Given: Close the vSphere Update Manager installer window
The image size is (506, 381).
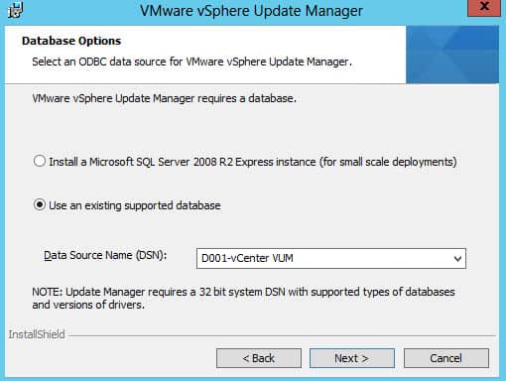Looking at the screenshot, I should [484, 7].
